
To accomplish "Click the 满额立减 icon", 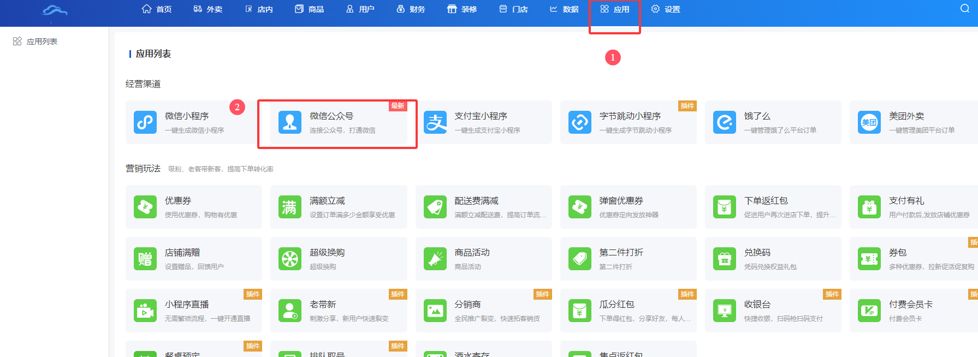I will [290, 207].
